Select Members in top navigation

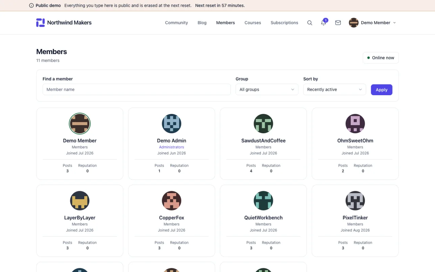[225, 23]
